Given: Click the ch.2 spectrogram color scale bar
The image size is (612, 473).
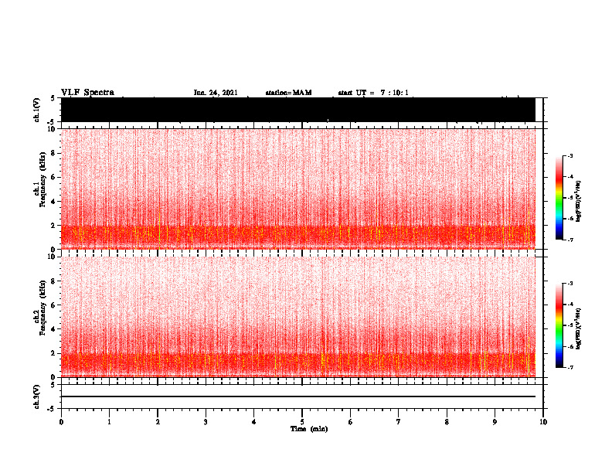Looking at the screenshot, I should [559, 325].
